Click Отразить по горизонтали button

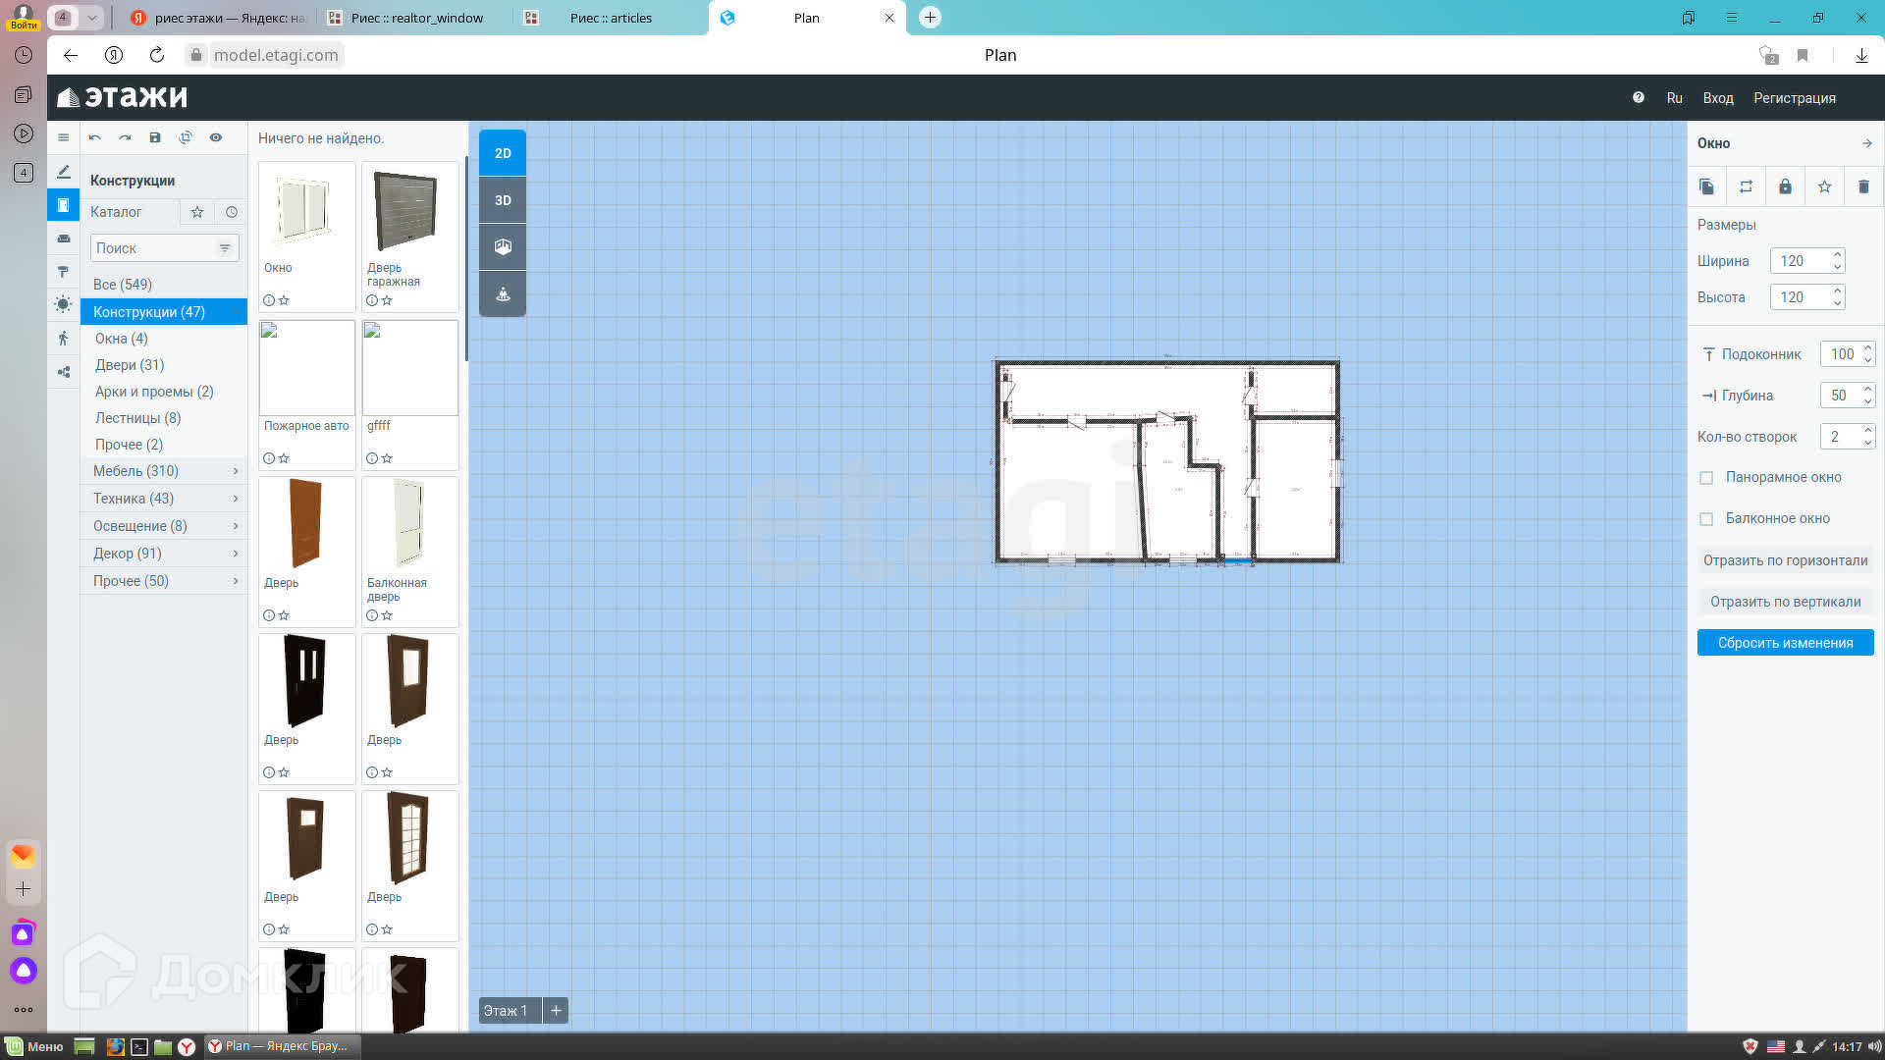pos(1785,560)
